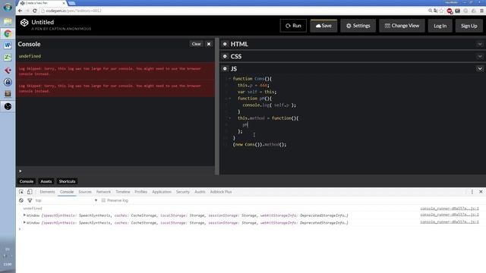Open pen Settings

(358, 26)
